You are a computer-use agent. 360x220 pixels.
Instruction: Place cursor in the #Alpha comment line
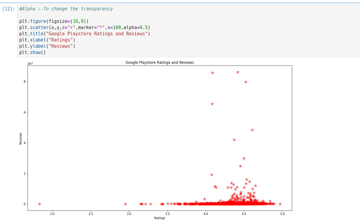66,9
